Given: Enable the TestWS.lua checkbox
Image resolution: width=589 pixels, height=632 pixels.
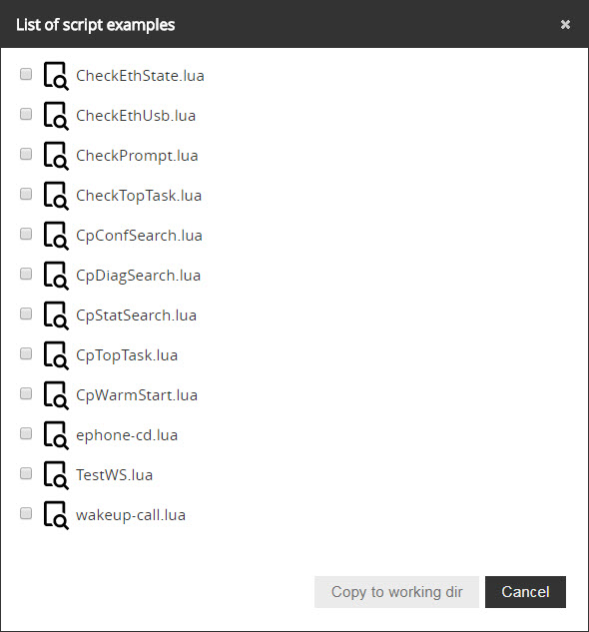Looking at the screenshot, I should tap(26, 473).
